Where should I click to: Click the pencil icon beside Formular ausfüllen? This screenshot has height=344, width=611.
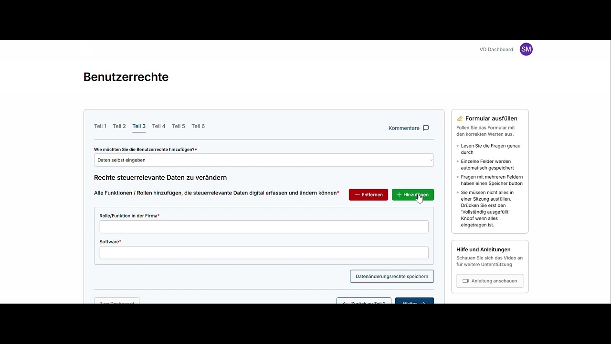tap(460, 118)
